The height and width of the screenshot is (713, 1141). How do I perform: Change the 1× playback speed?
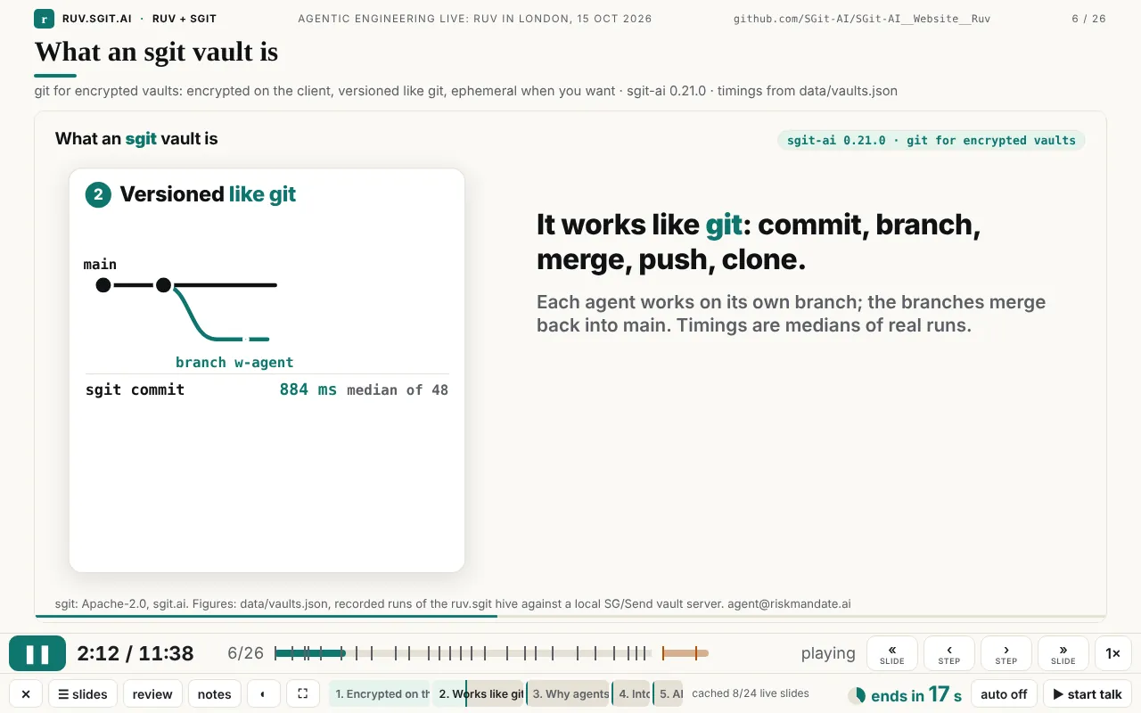(x=1113, y=653)
